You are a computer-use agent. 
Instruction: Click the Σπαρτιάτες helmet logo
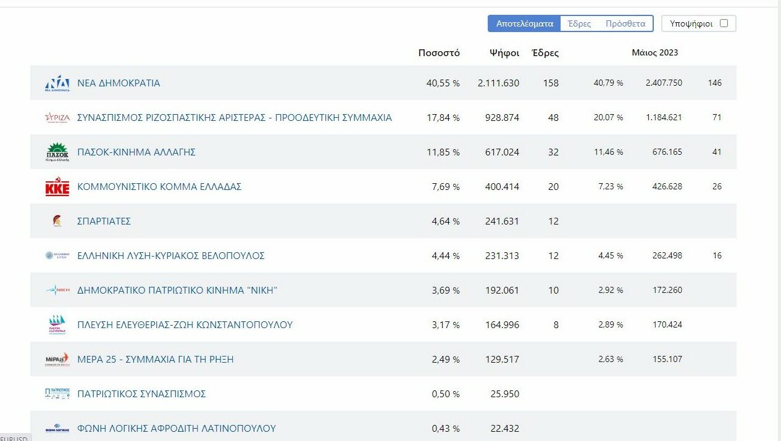point(57,221)
